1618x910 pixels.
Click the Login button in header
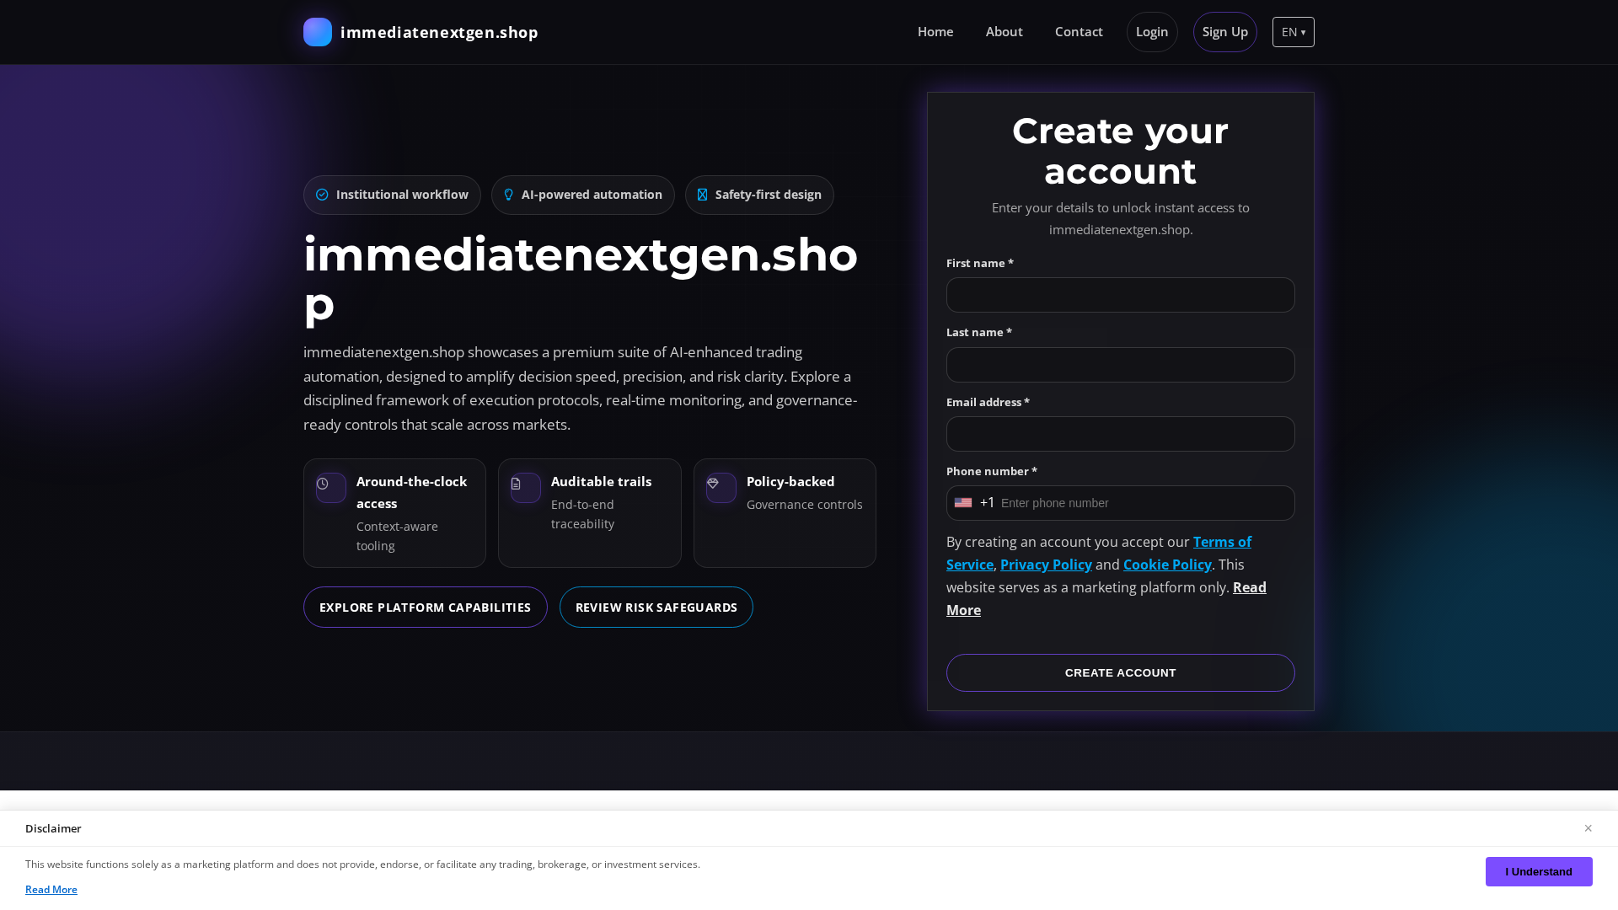click(1152, 32)
